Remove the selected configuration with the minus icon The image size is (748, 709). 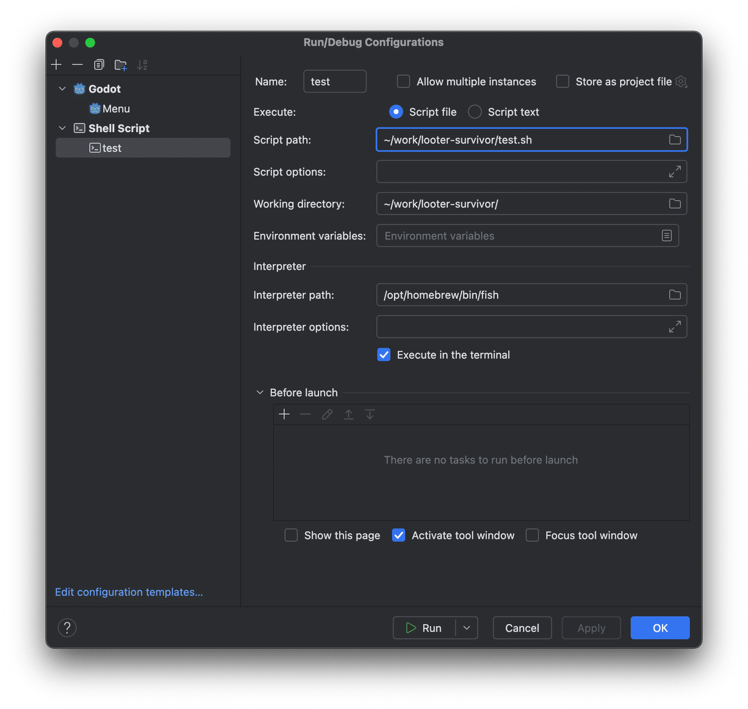click(77, 65)
